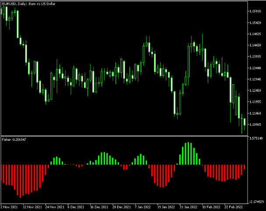The width and height of the screenshot is (266, 211).
Task: Click the 1.15915 price axis label
Action: click(255, 11)
